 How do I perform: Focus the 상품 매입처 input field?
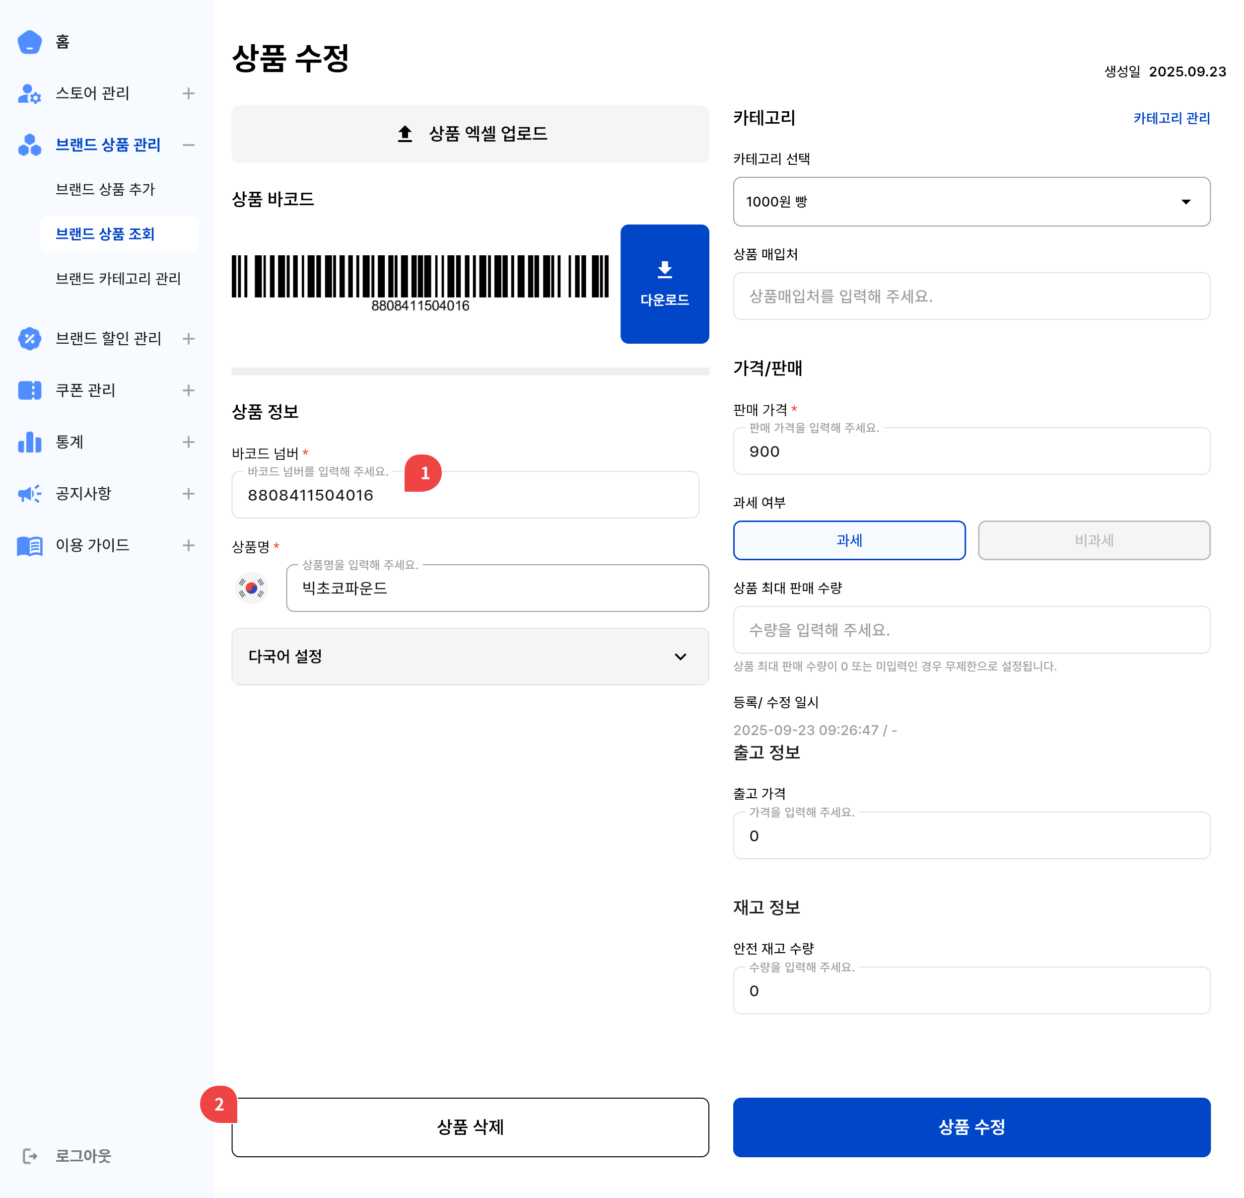coord(971,296)
